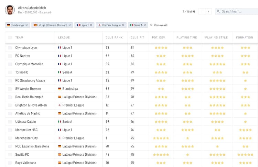The width and height of the screenshot is (258, 167).
Task: Click the Alireza Jahanbakhsh name heading
Action: click(32, 8)
